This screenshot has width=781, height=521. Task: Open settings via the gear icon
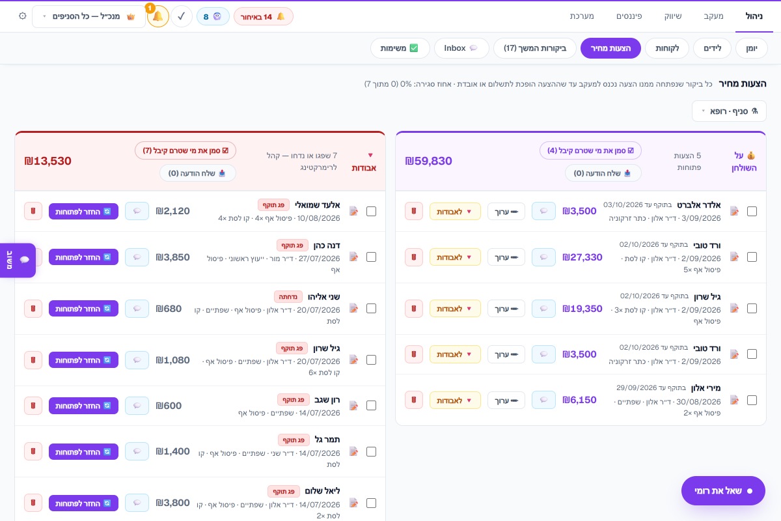click(x=23, y=16)
